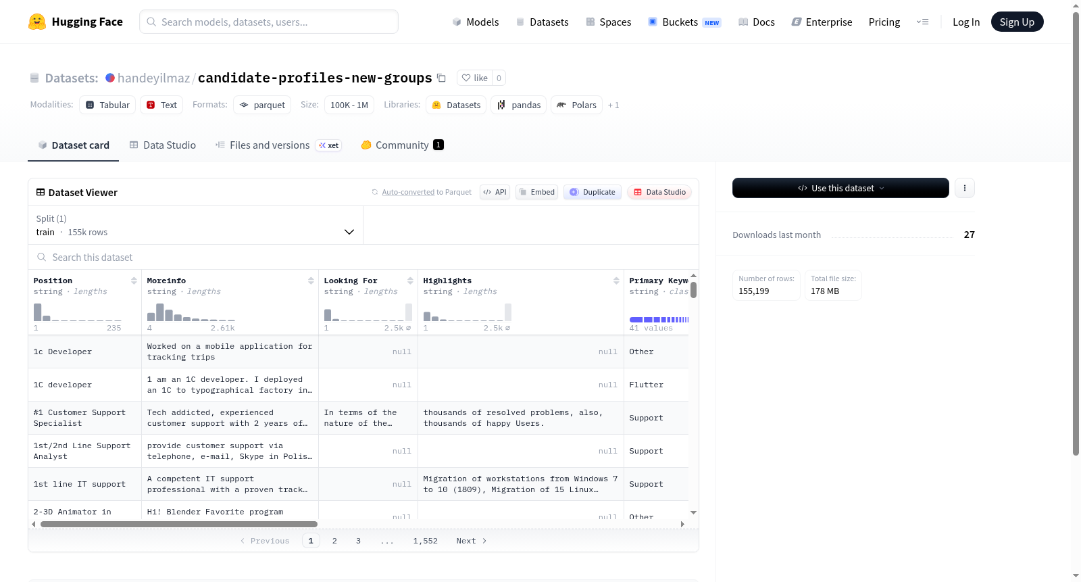
Task: Click the Search this dataset field
Action: pyautogui.click(x=363, y=258)
